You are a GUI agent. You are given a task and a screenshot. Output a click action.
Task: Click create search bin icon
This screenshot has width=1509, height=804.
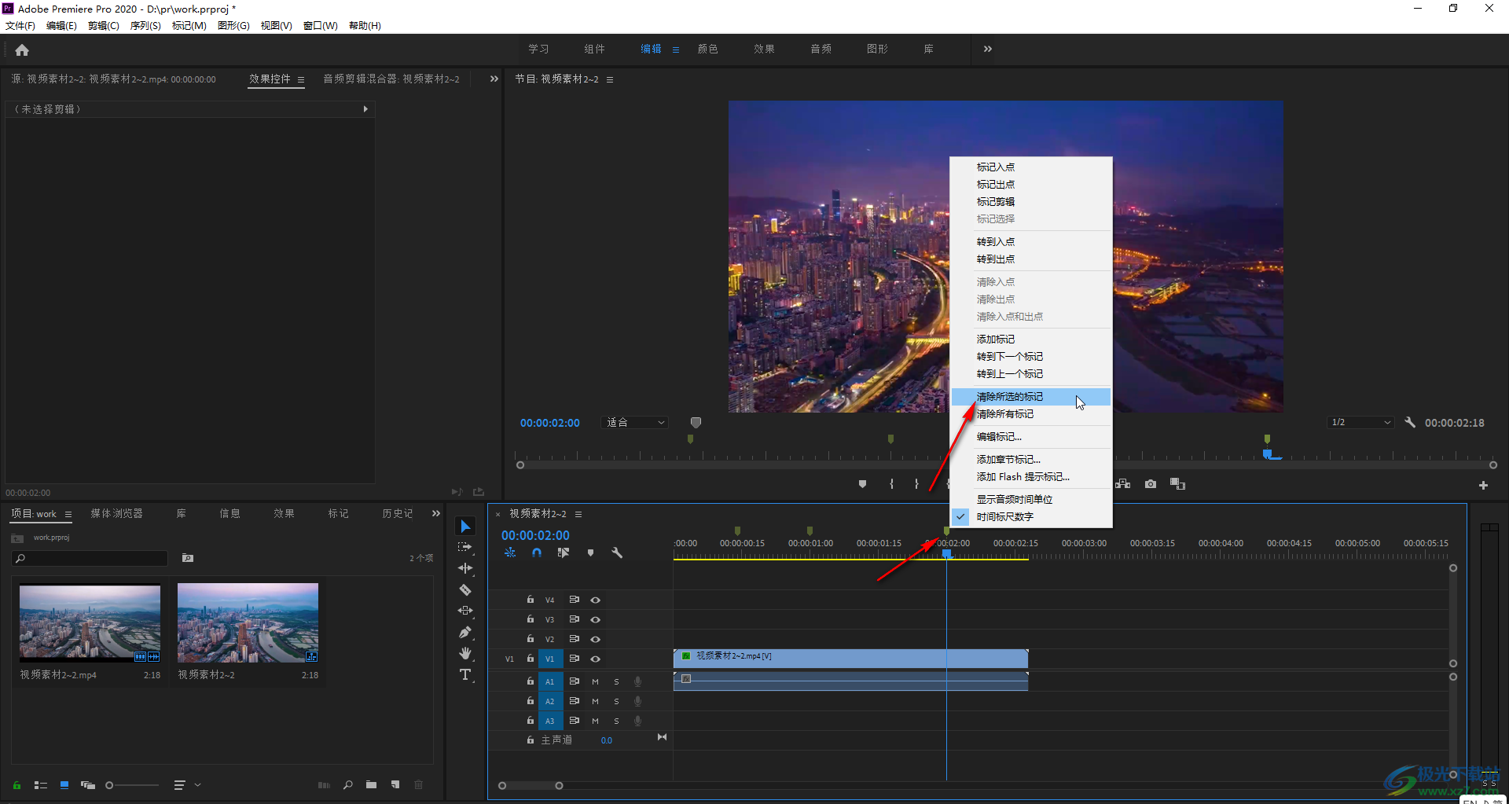click(x=187, y=558)
